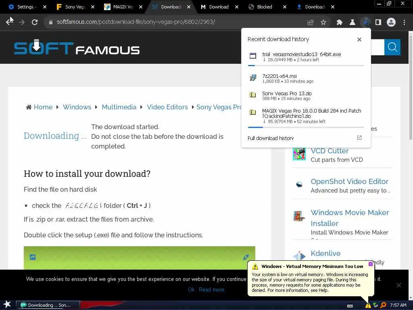The height and width of the screenshot is (310, 413).
Task: Click the trial vegasmoviestudio13 exe icon
Action: (x=252, y=56)
